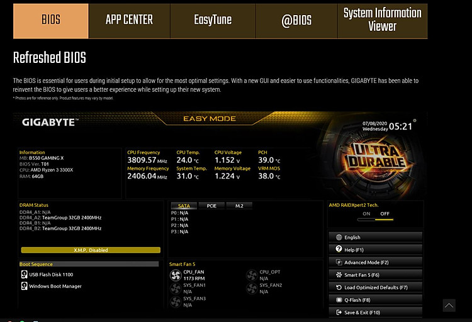Open System Information Viewer tab
Image resolution: width=472 pixels, height=322 pixels.
[383, 21]
